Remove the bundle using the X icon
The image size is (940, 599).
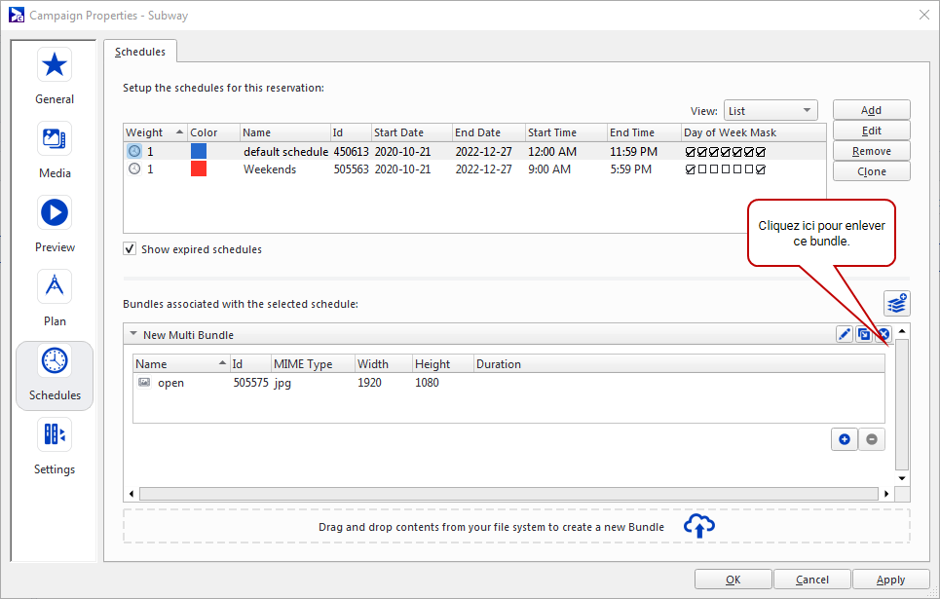884,335
